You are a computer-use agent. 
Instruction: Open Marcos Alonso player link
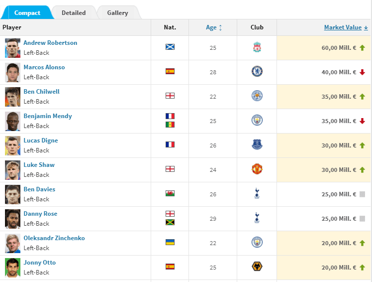tap(44, 67)
